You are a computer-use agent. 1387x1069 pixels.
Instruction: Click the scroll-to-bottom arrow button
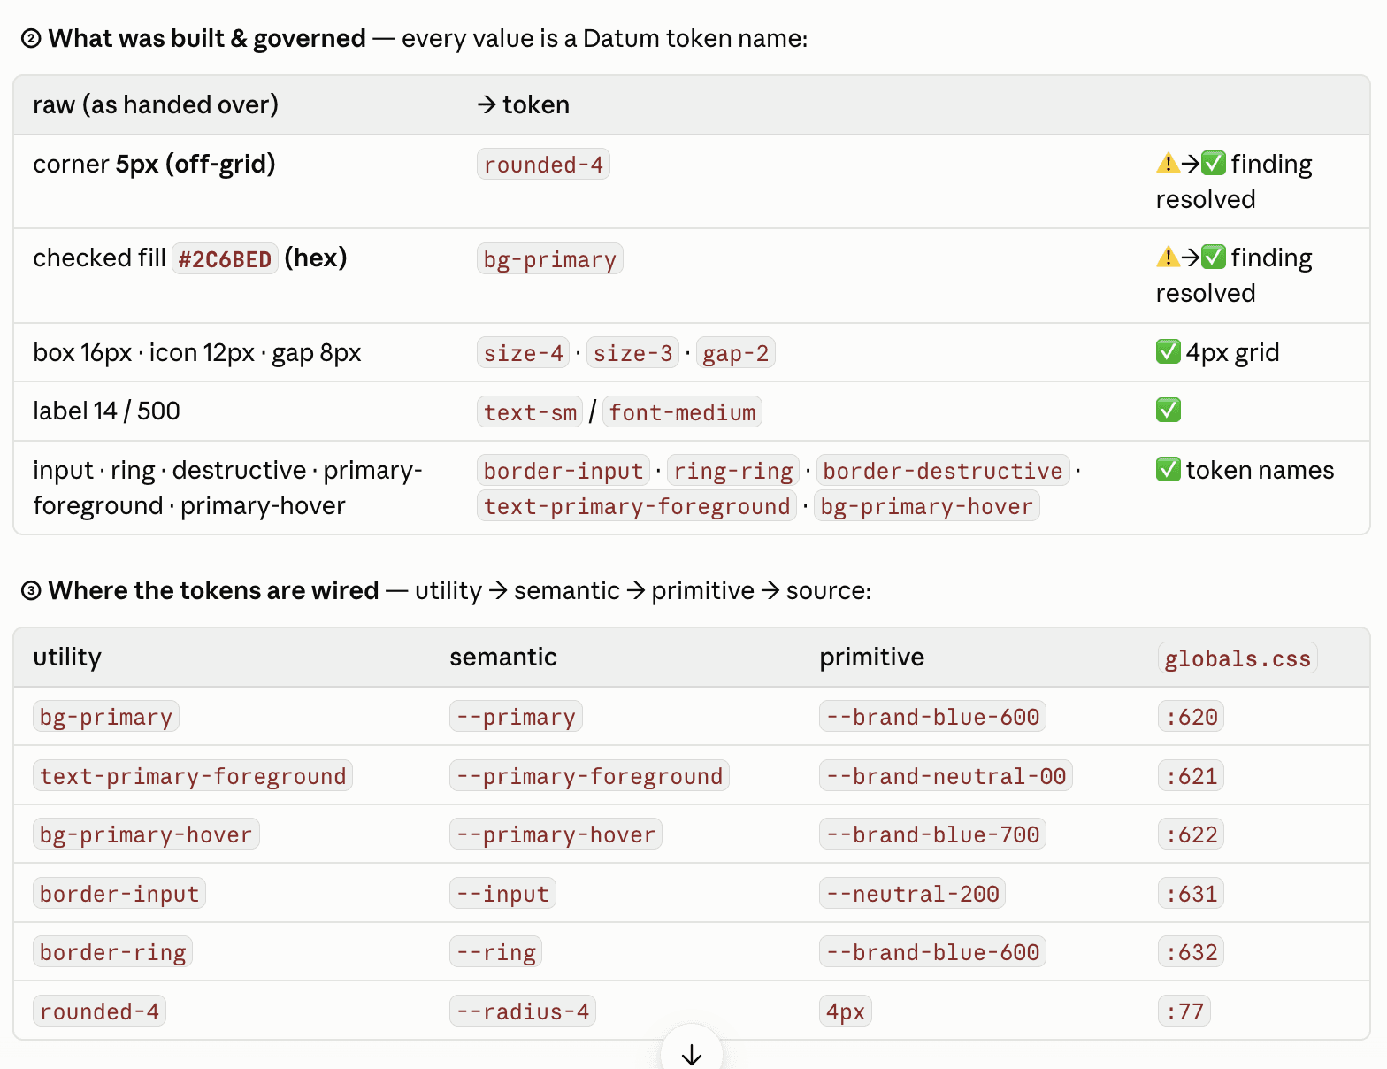pyautogui.click(x=692, y=1053)
